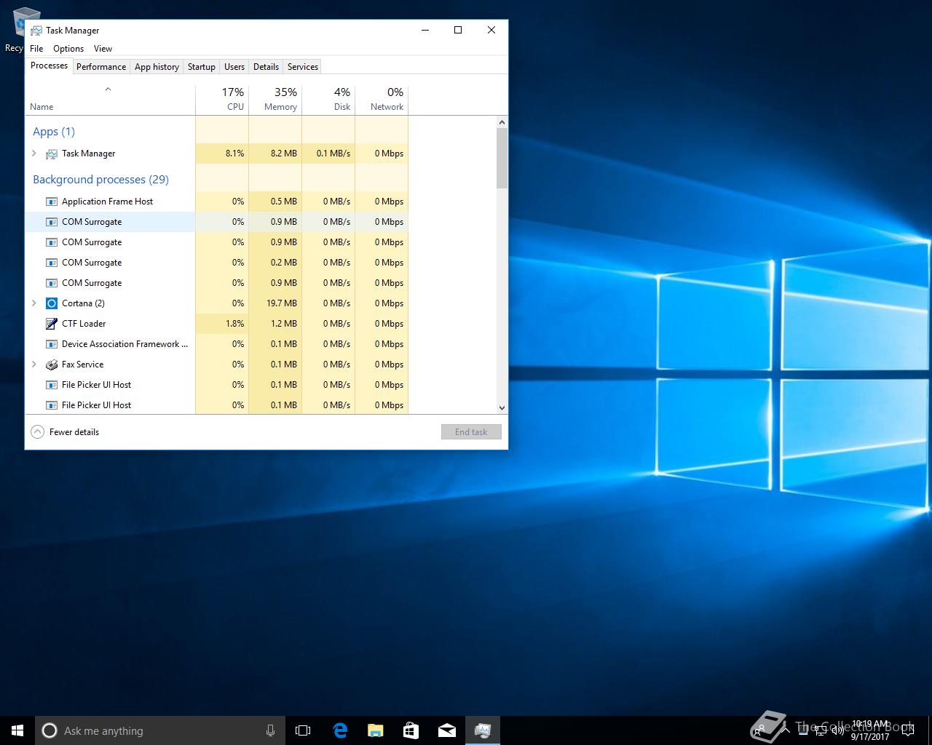Sort by CPU column header

pos(222,100)
